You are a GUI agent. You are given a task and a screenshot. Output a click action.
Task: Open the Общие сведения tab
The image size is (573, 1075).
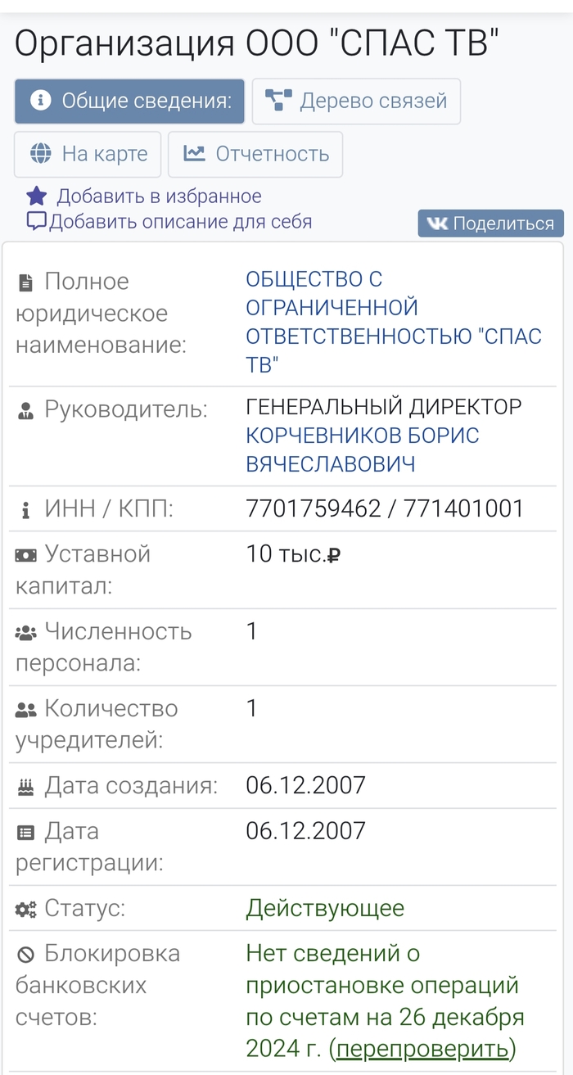point(129,102)
